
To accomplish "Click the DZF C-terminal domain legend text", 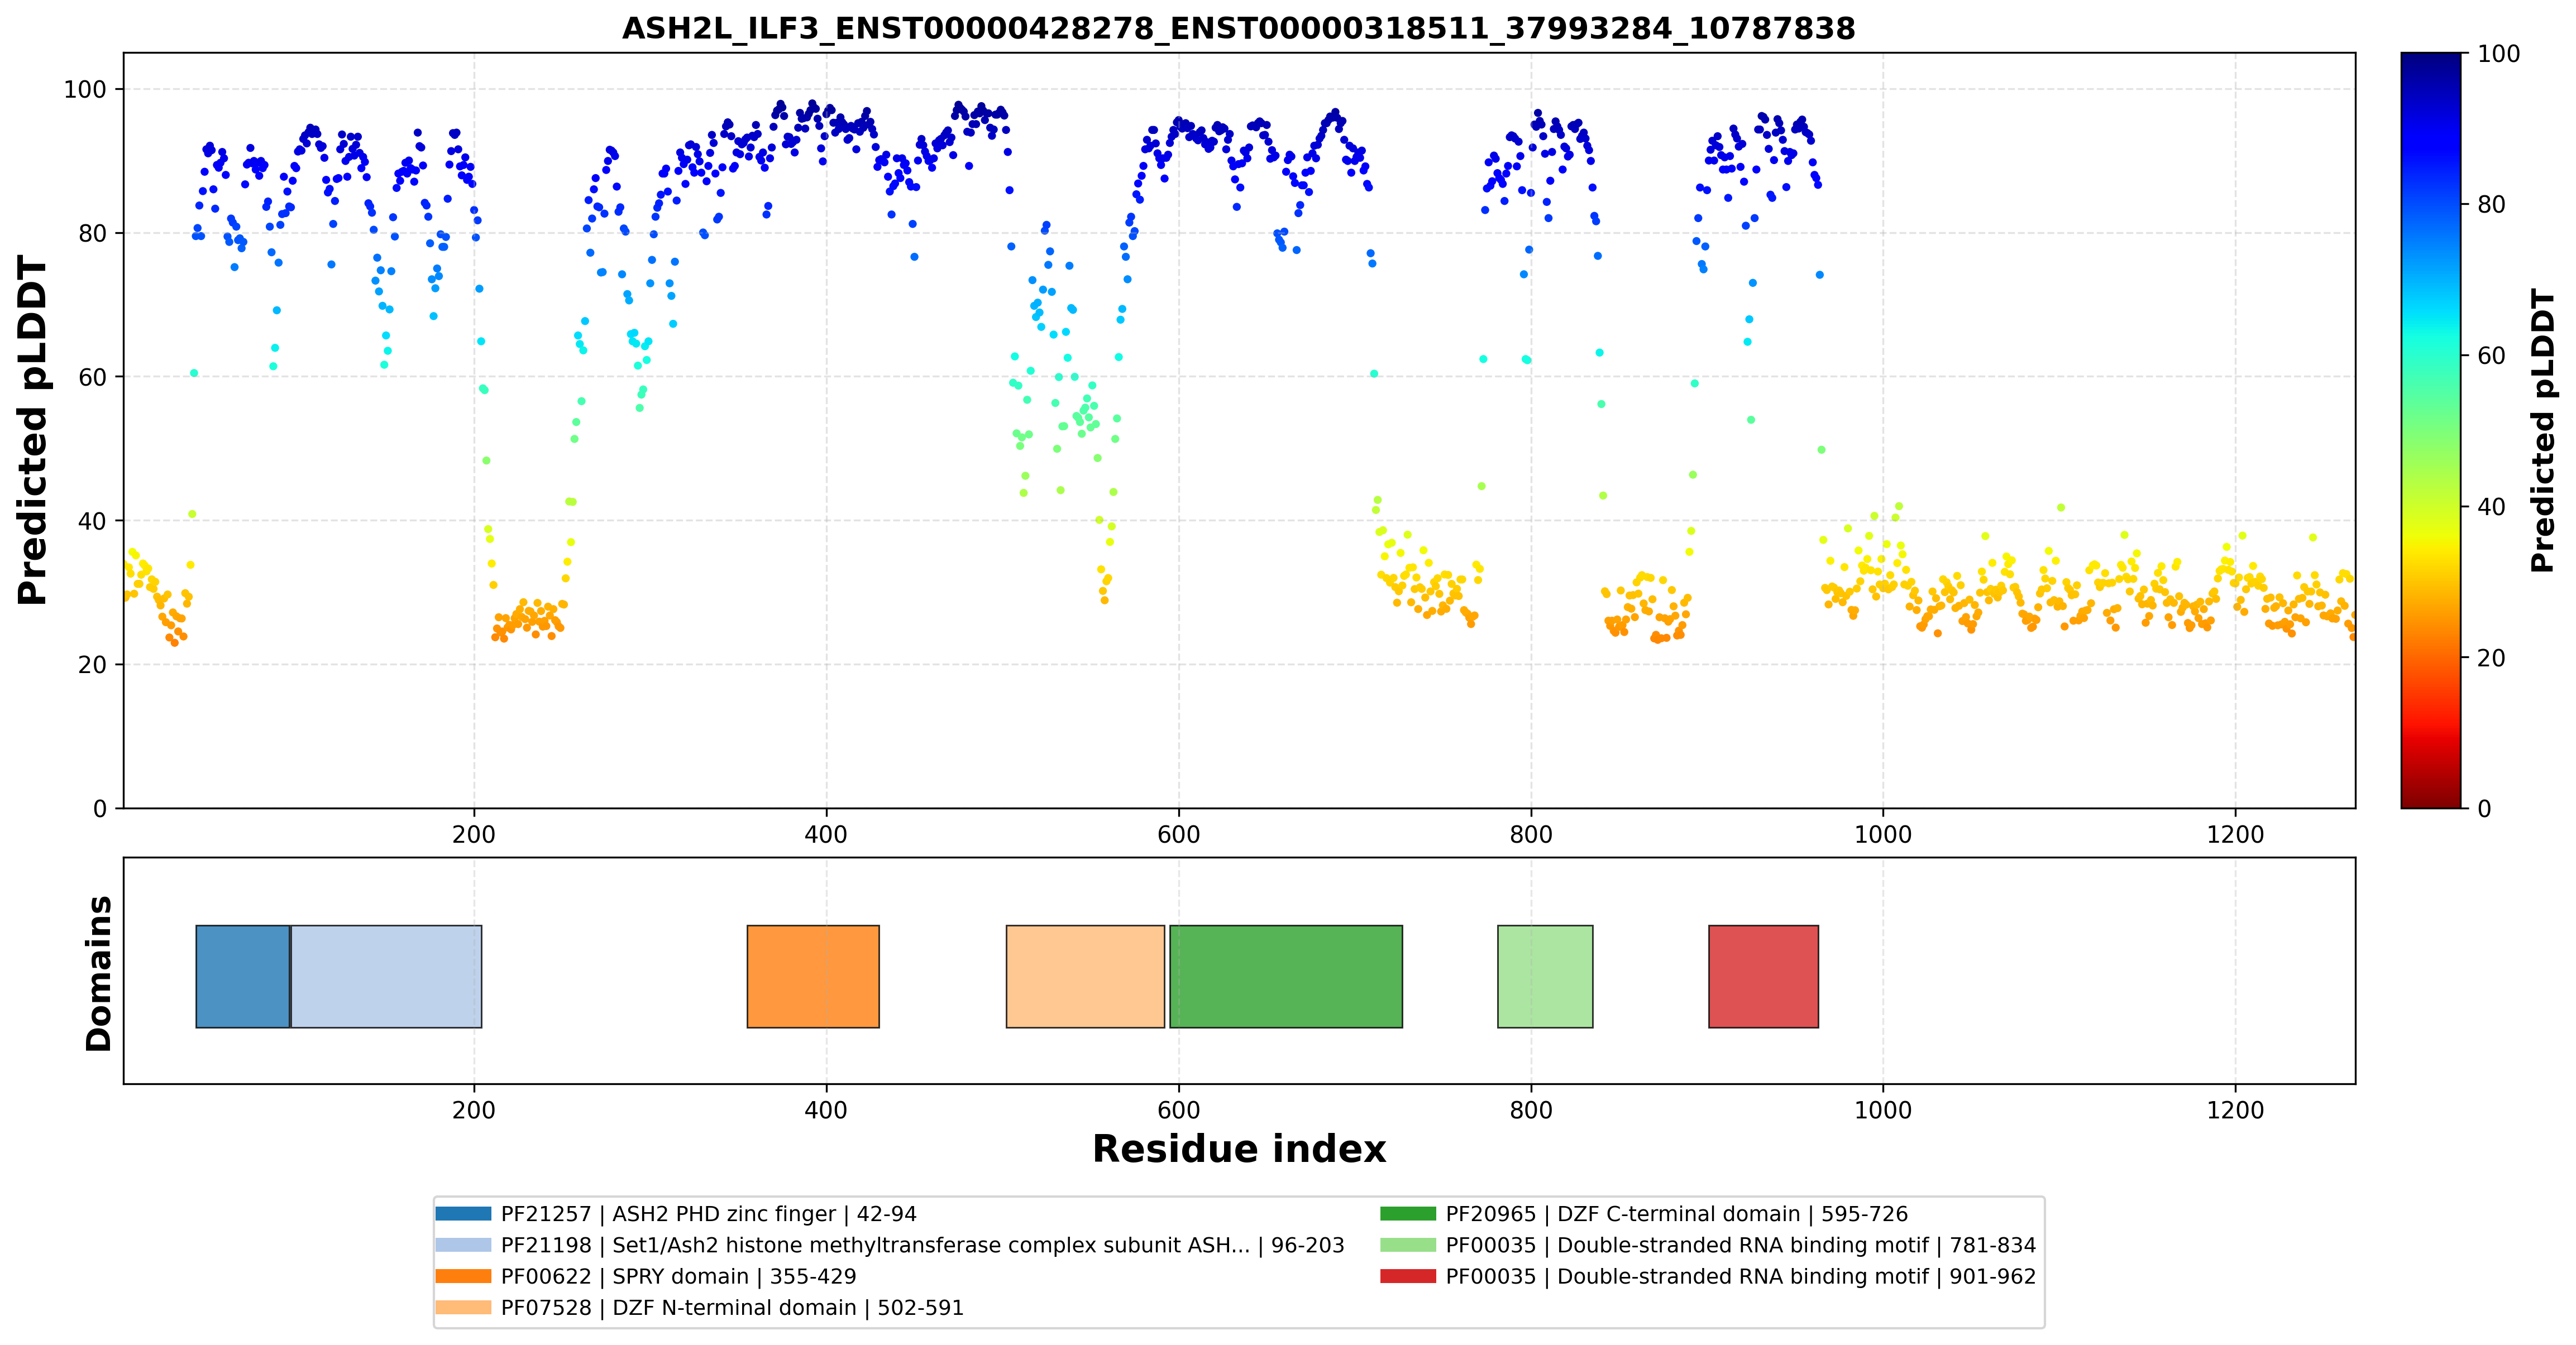I will (x=1677, y=1214).
